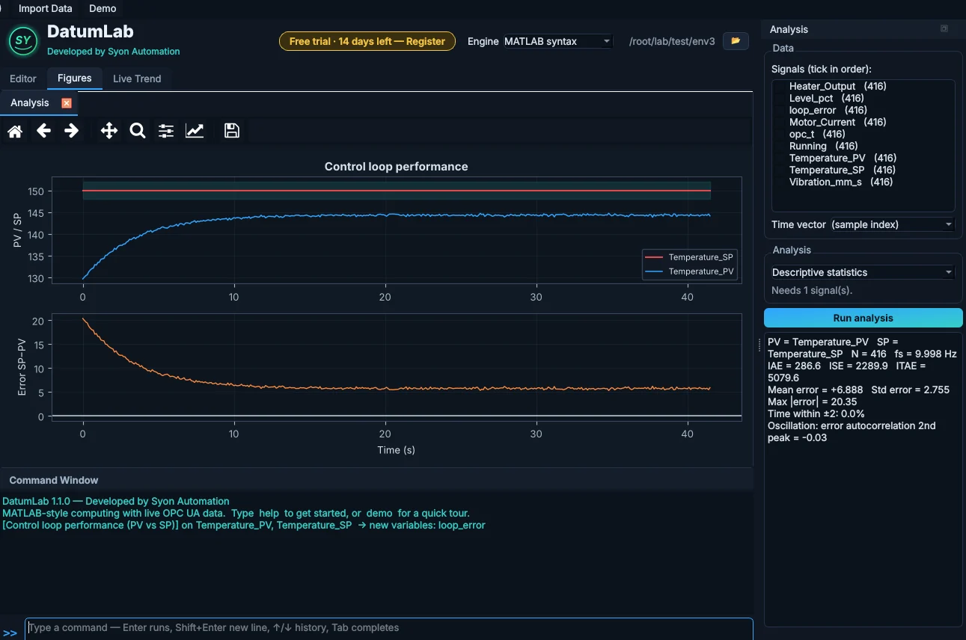Tick the Running signal
966x640 pixels.
pyautogui.click(x=780, y=146)
